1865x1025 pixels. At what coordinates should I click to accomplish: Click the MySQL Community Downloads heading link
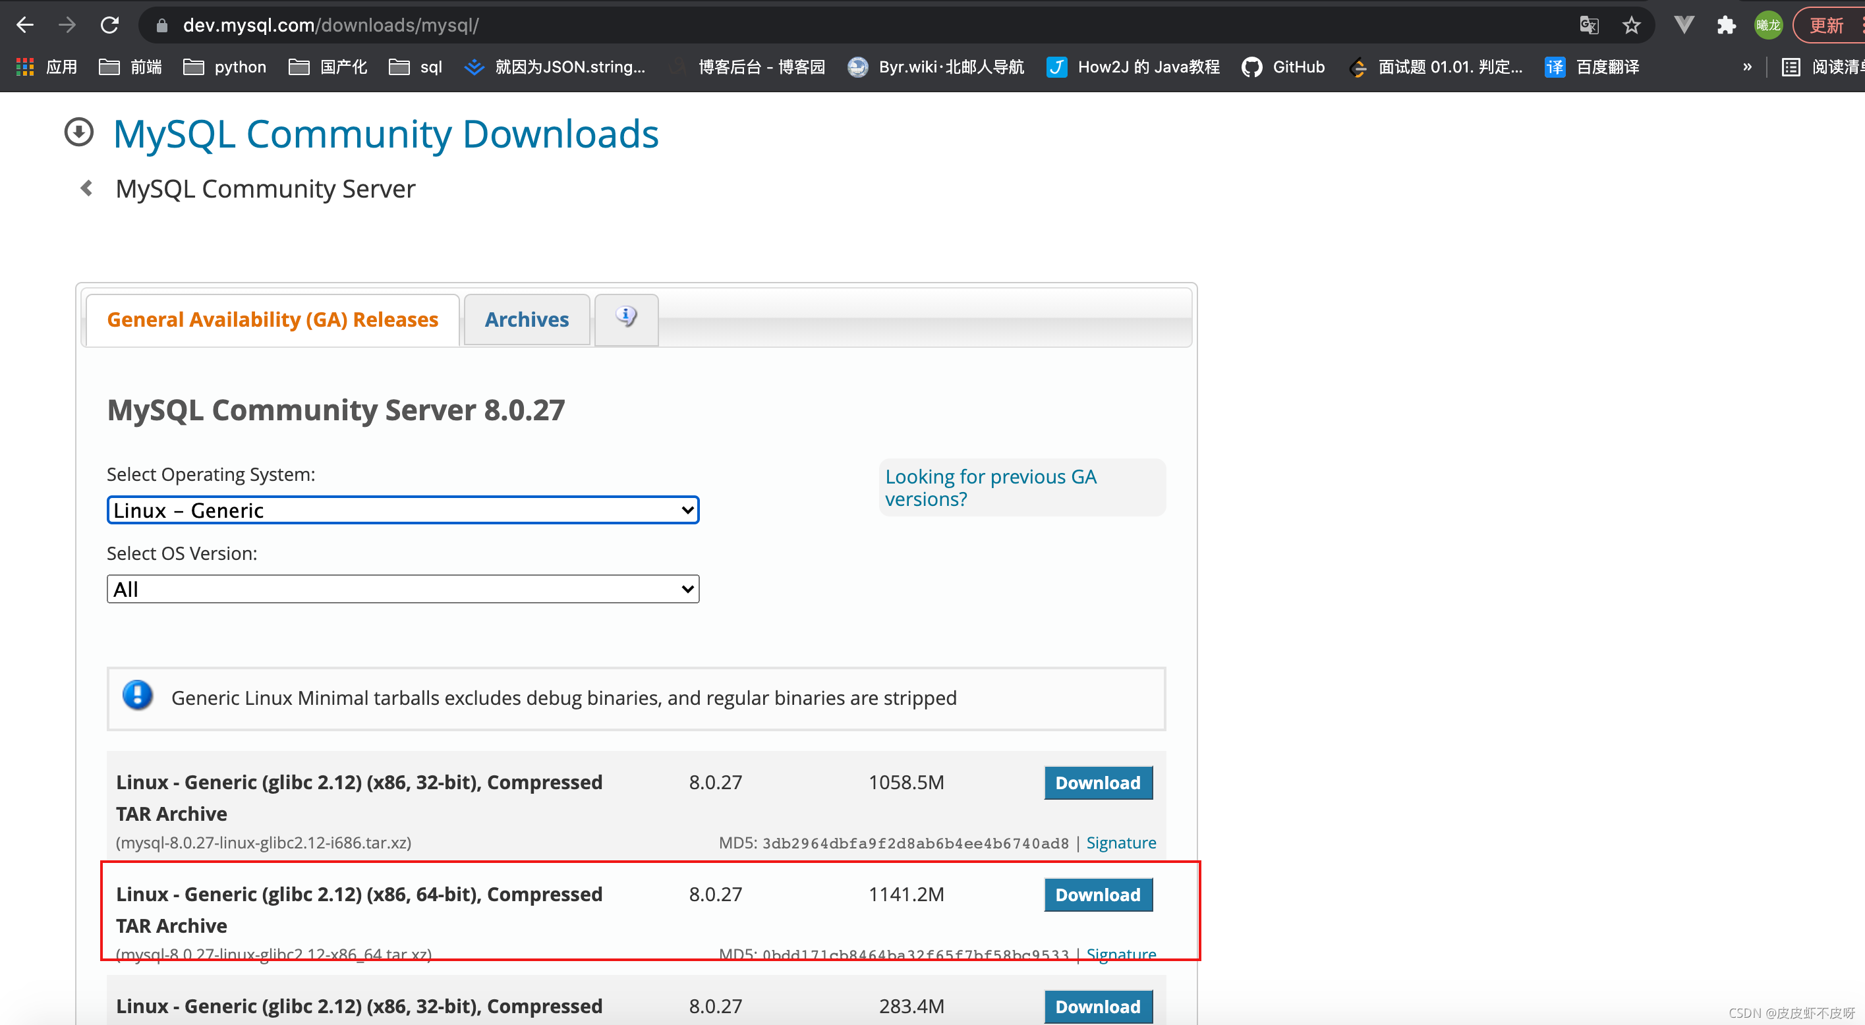point(386,134)
